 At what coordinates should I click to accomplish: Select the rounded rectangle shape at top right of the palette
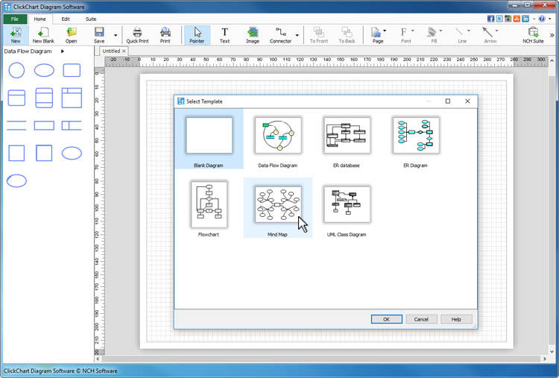pyautogui.click(x=72, y=70)
